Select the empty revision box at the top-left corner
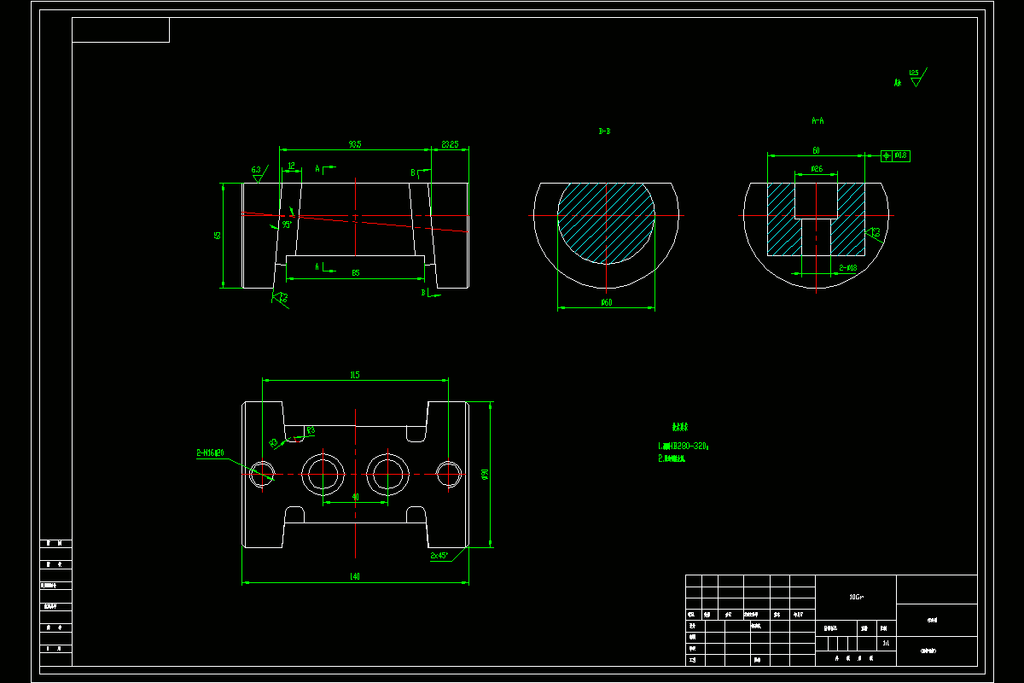The width and height of the screenshot is (1024, 683). (120, 29)
